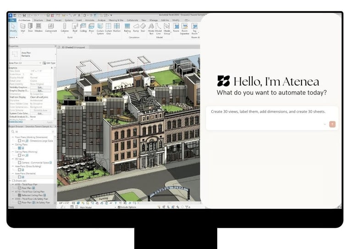
Task: Collapse the Floor Plans (Working Dimensions) node
Action: (x=13, y=137)
